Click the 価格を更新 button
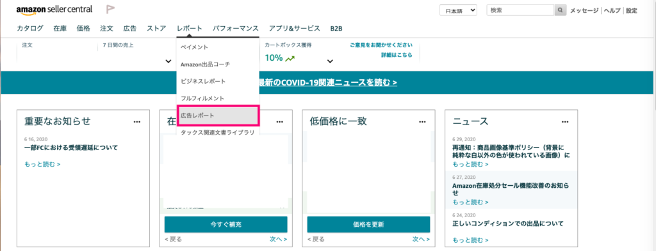The height and width of the screenshot is (251, 656). click(x=368, y=224)
